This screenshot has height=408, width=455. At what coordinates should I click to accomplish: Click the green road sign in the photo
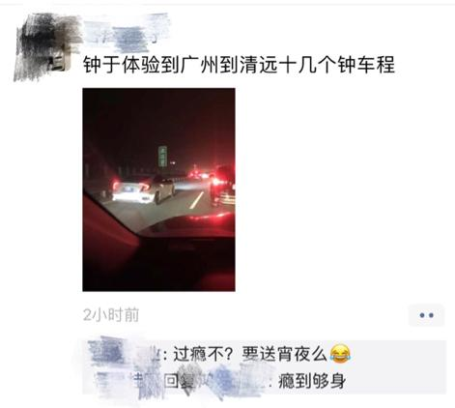pos(162,157)
